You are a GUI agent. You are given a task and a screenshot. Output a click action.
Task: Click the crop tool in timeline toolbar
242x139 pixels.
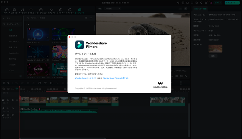[51, 83]
